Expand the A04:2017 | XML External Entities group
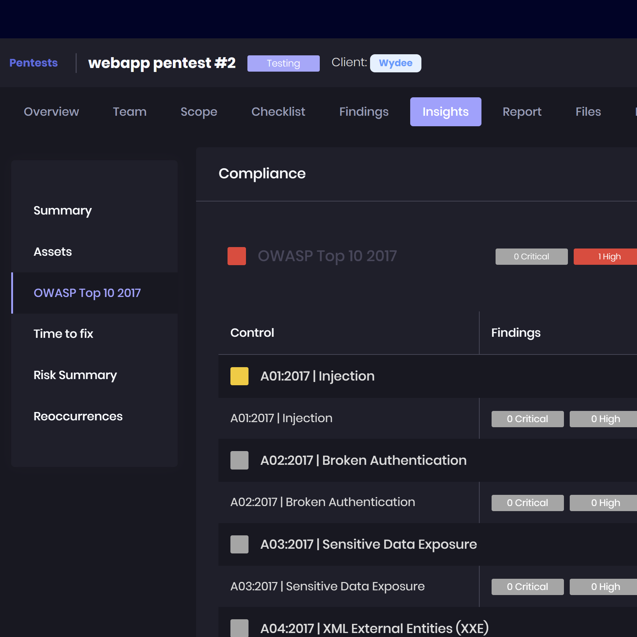This screenshot has height=637, width=637. [428, 623]
